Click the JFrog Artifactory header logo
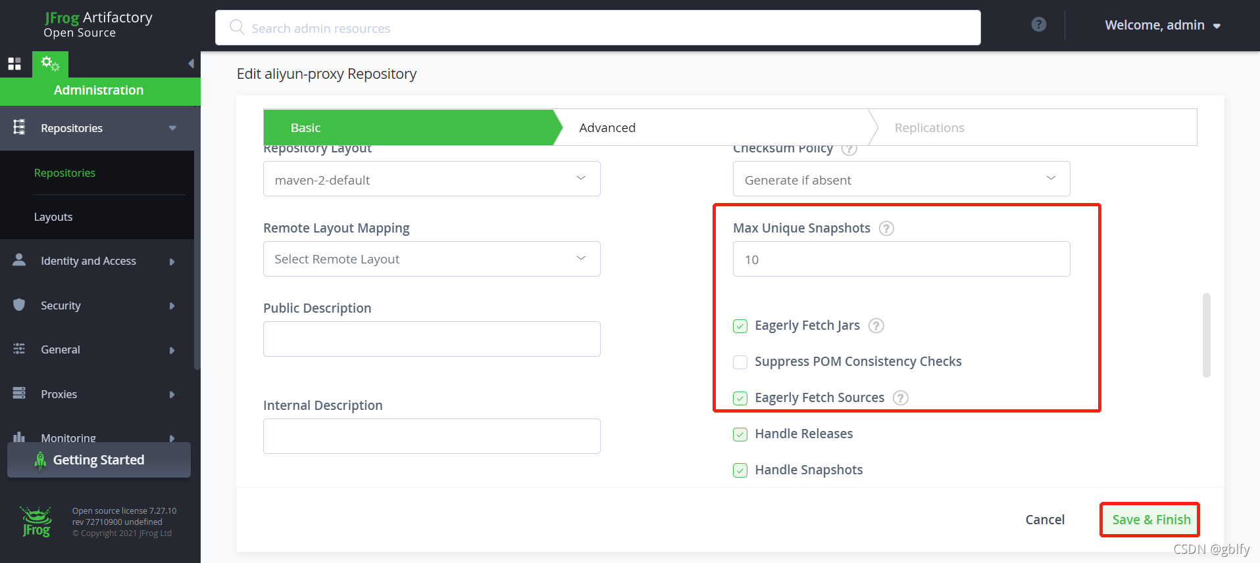The width and height of the screenshot is (1260, 563). tap(98, 24)
